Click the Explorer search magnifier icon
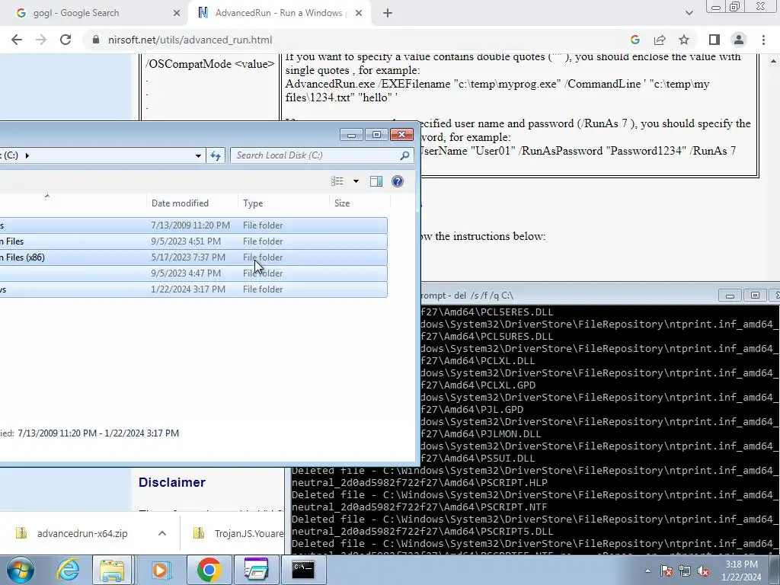This screenshot has width=780, height=585. (405, 155)
